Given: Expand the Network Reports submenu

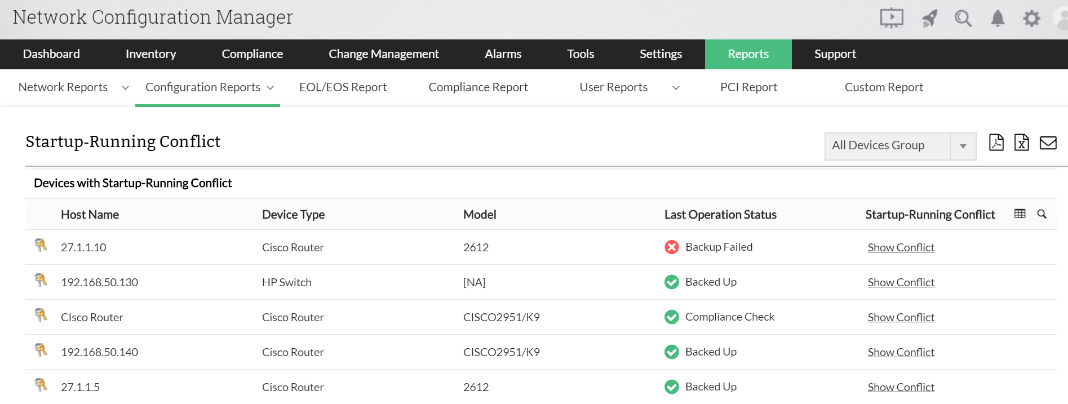Looking at the screenshot, I should tap(125, 88).
